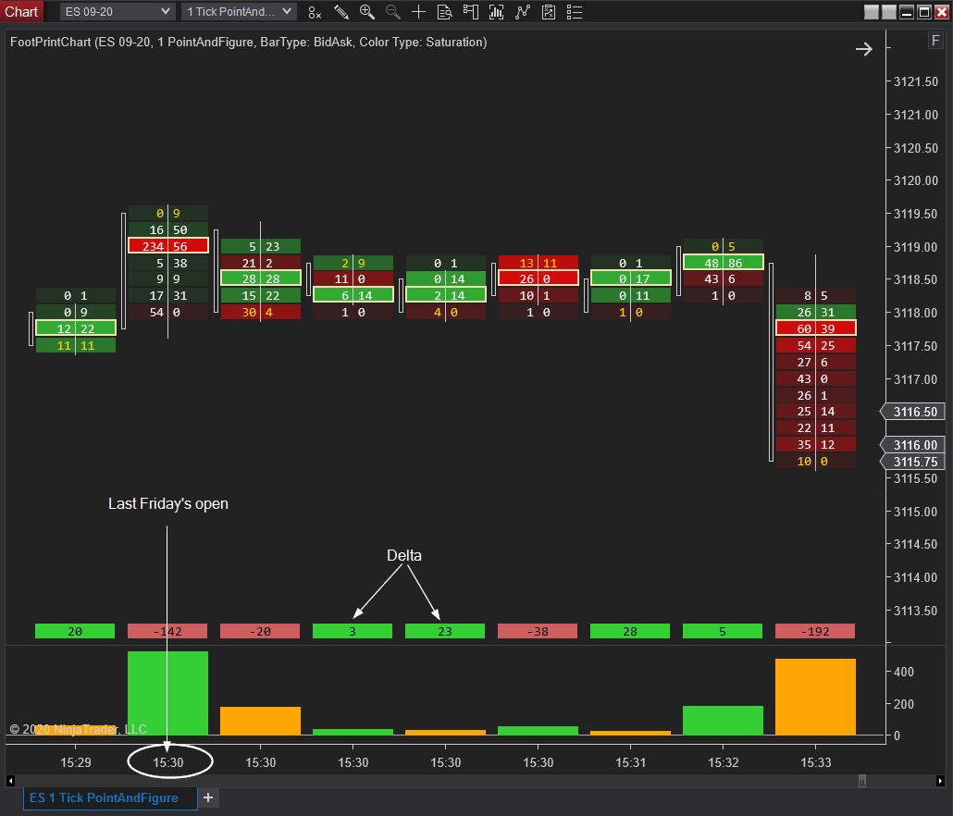The height and width of the screenshot is (816, 953).
Task: Open the chart trader panel icon
Action: point(470,12)
